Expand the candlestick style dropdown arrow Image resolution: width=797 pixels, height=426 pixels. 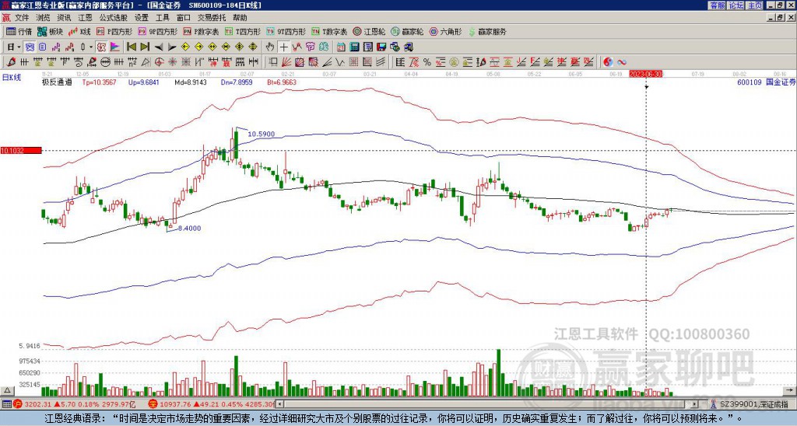point(91,47)
